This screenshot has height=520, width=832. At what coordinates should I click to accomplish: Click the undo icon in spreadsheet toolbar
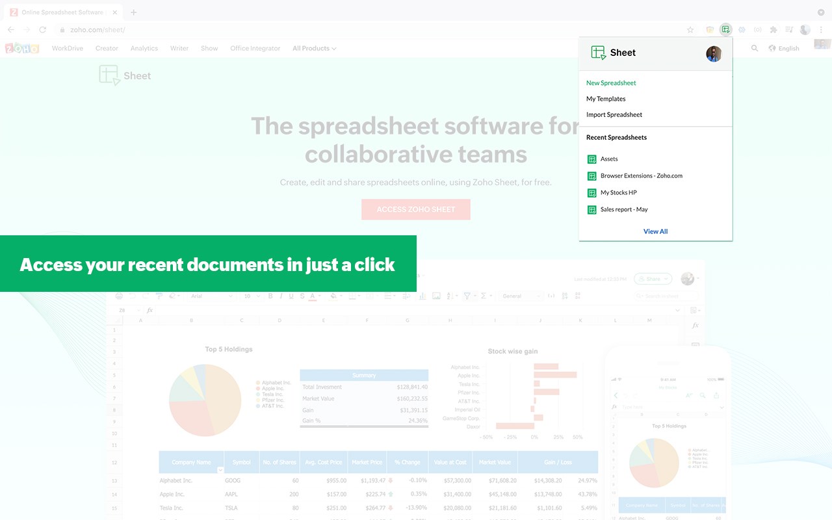(x=133, y=296)
